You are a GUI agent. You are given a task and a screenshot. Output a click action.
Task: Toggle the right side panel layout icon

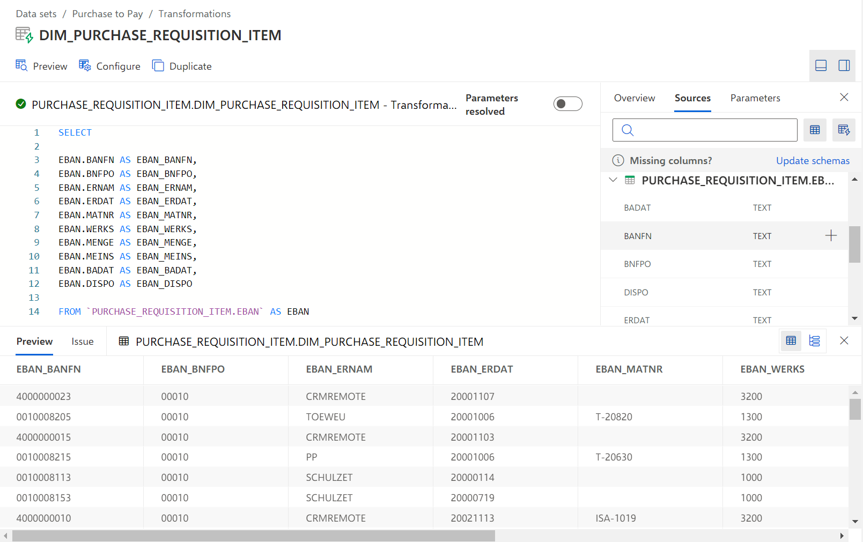point(844,65)
